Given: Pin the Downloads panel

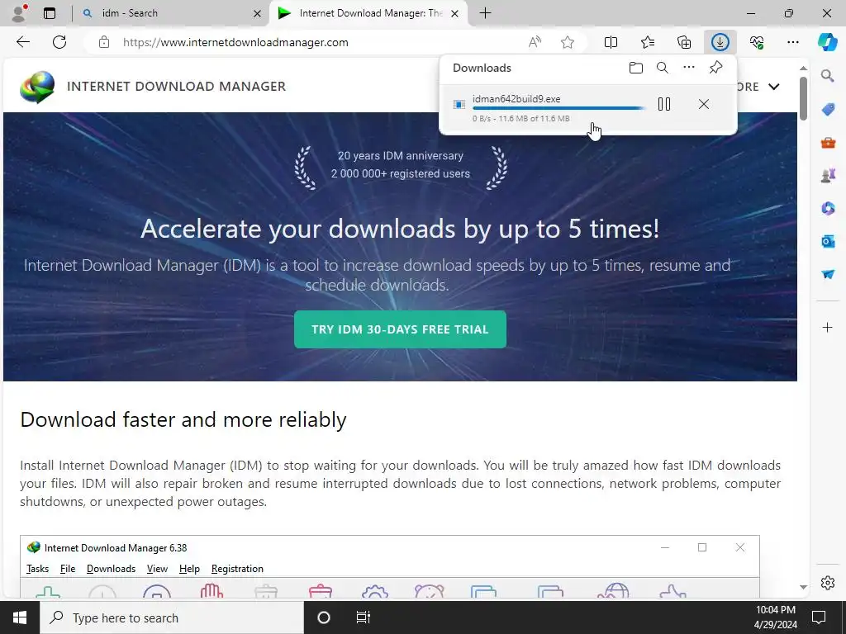Looking at the screenshot, I should point(715,68).
